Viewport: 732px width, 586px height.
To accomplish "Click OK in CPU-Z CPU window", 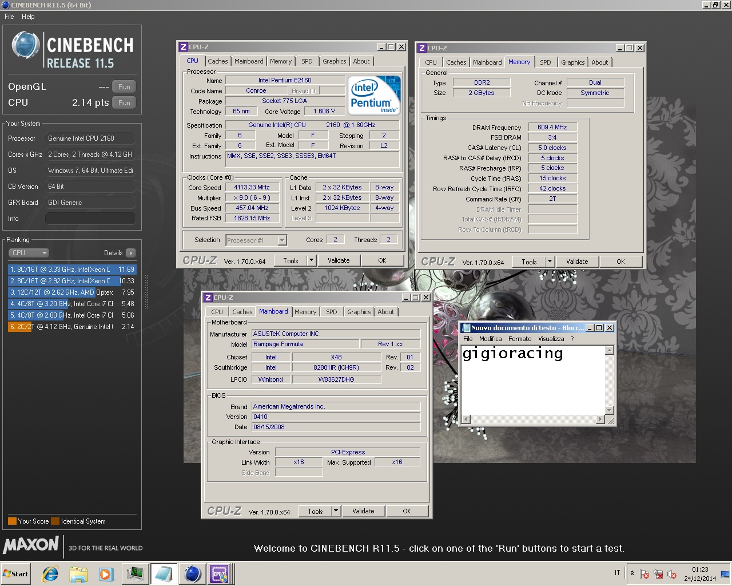I will tap(382, 260).
